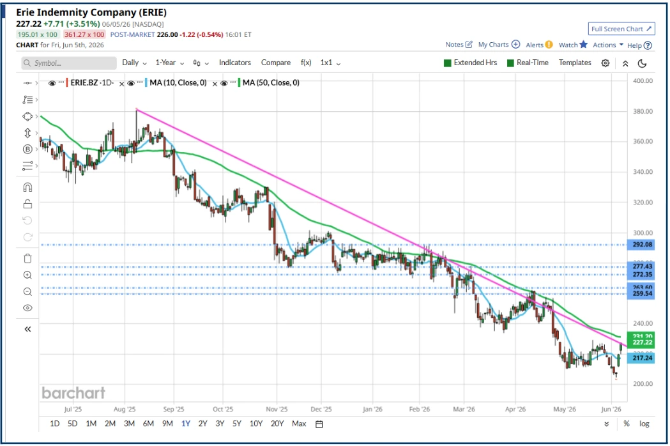Open the Actions dropdown
This screenshot has height=446, width=670.
click(x=607, y=45)
